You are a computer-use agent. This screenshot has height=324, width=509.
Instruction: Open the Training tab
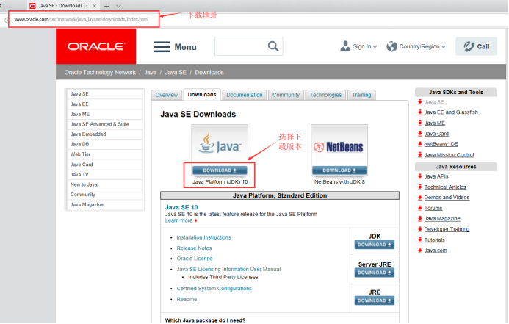(361, 95)
